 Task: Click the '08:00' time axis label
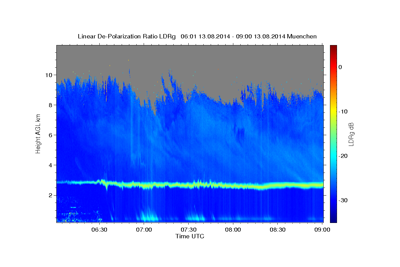point(233,230)
